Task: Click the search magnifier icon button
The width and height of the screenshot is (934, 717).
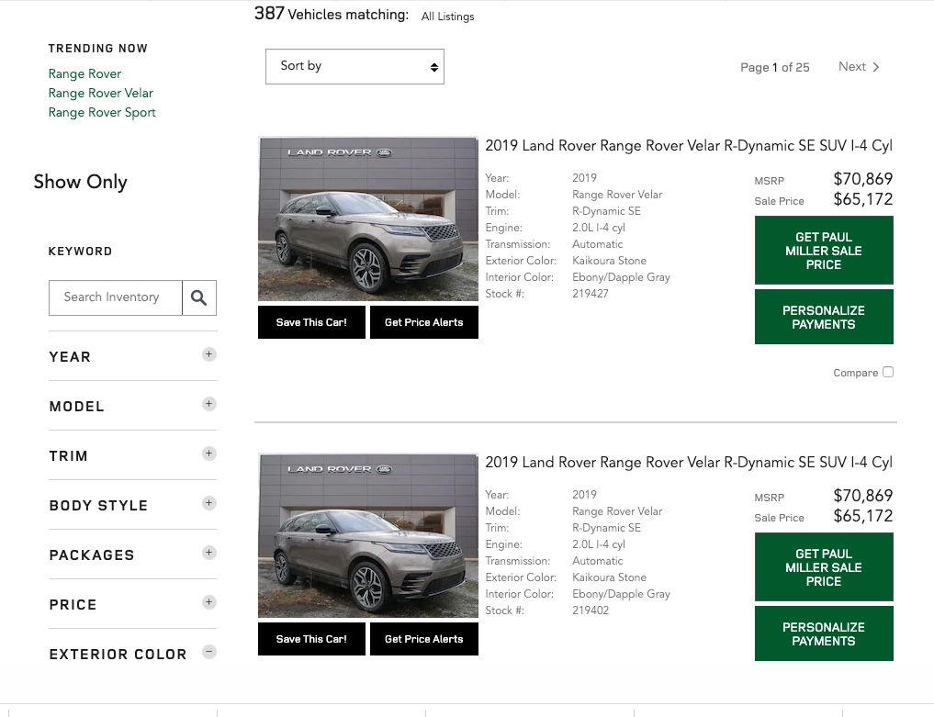Action: 199,297
